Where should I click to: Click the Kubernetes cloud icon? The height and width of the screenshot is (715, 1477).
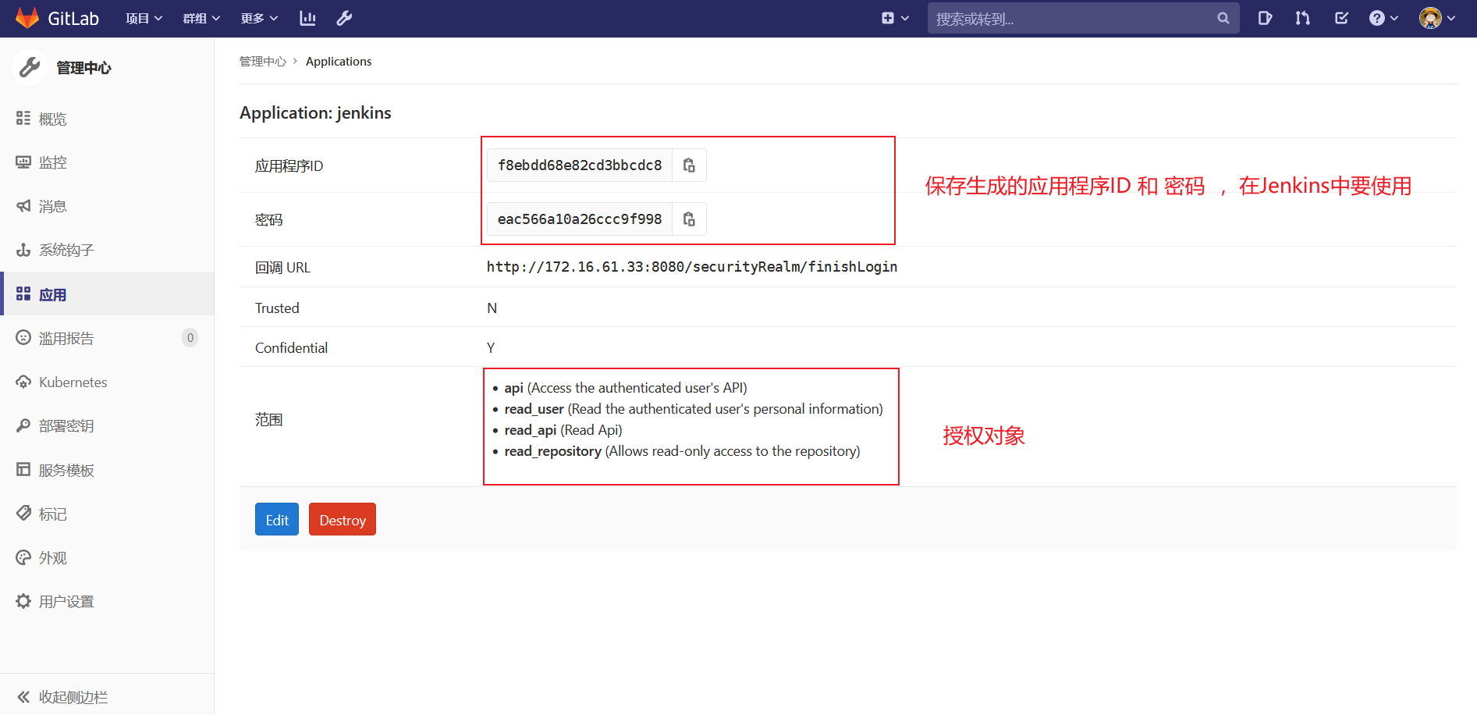pyautogui.click(x=23, y=382)
